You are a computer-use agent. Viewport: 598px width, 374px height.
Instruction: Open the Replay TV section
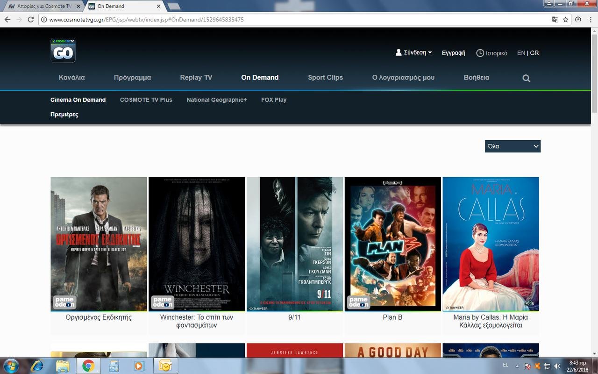pyautogui.click(x=196, y=78)
